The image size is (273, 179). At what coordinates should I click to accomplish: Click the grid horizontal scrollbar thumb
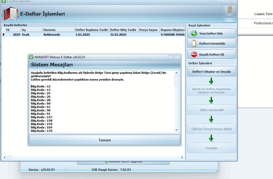tap(9, 158)
